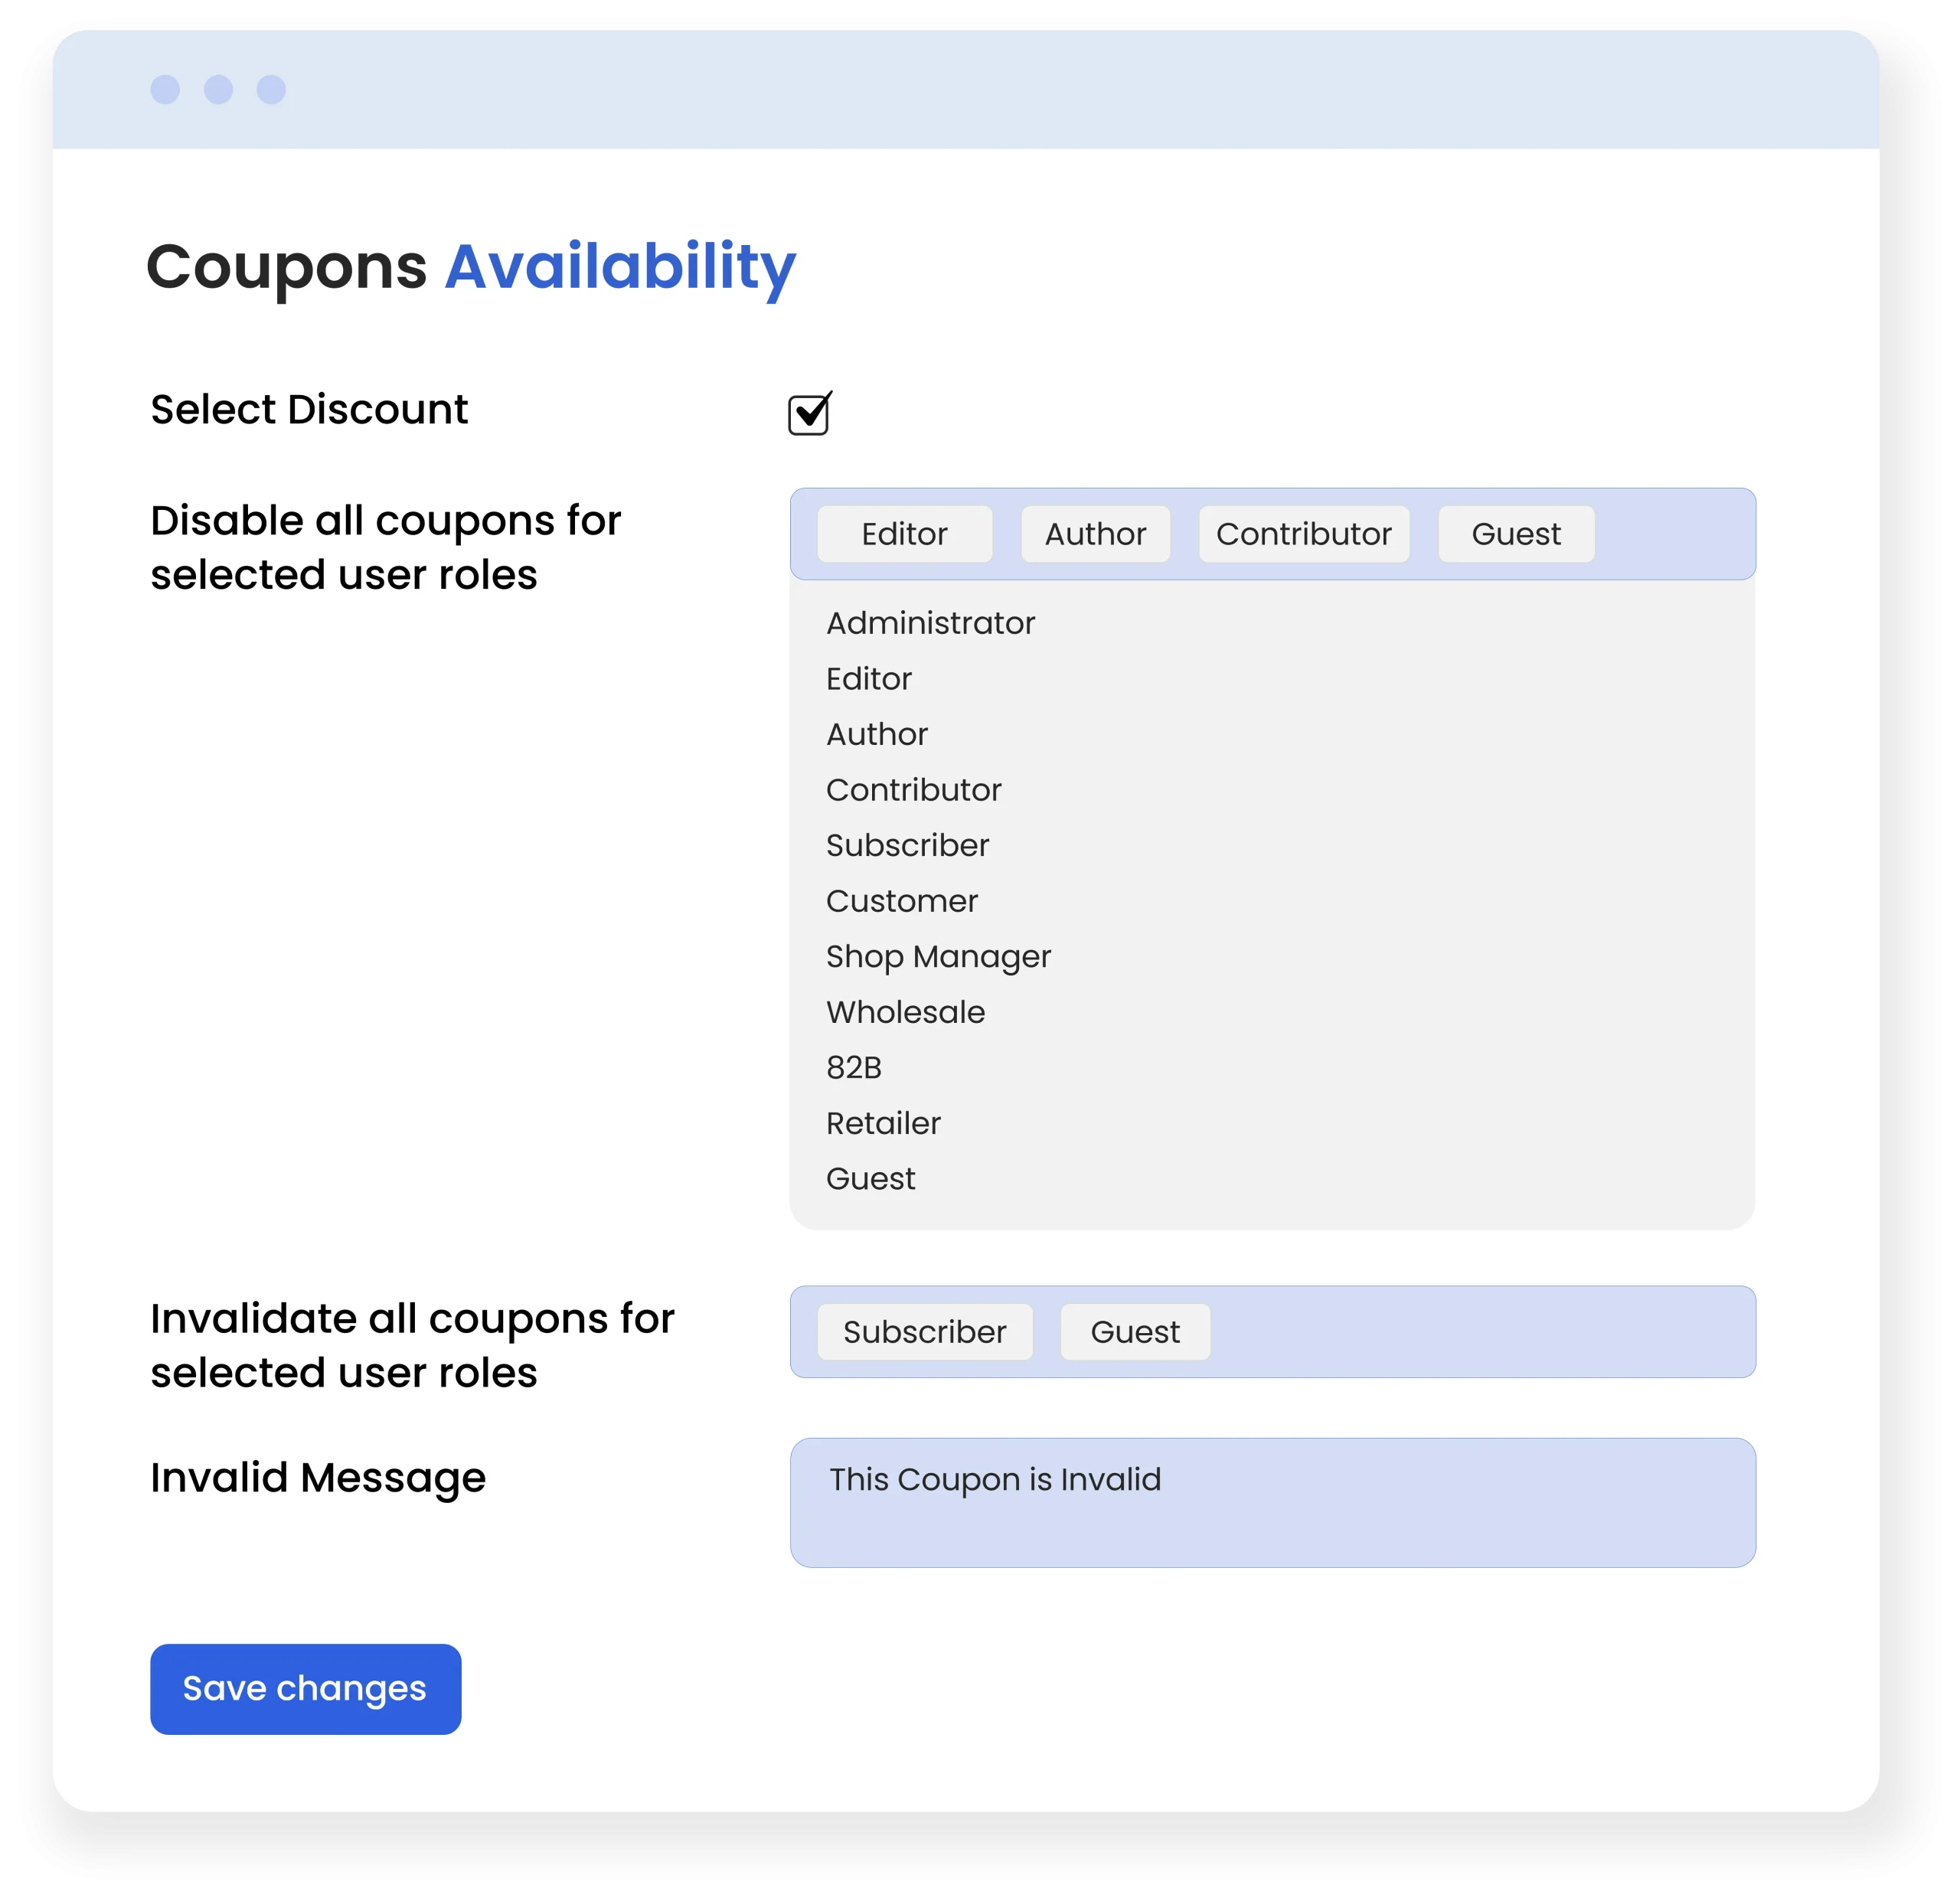Choose Retailer in the roles list
This screenshot has height=1898, width=1960.
tap(883, 1123)
